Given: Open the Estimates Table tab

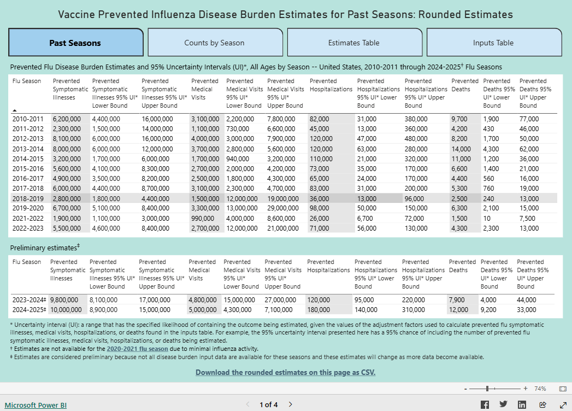Looking at the screenshot, I should pyautogui.click(x=355, y=42).
